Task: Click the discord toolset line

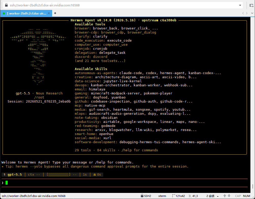Action: click(91, 57)
